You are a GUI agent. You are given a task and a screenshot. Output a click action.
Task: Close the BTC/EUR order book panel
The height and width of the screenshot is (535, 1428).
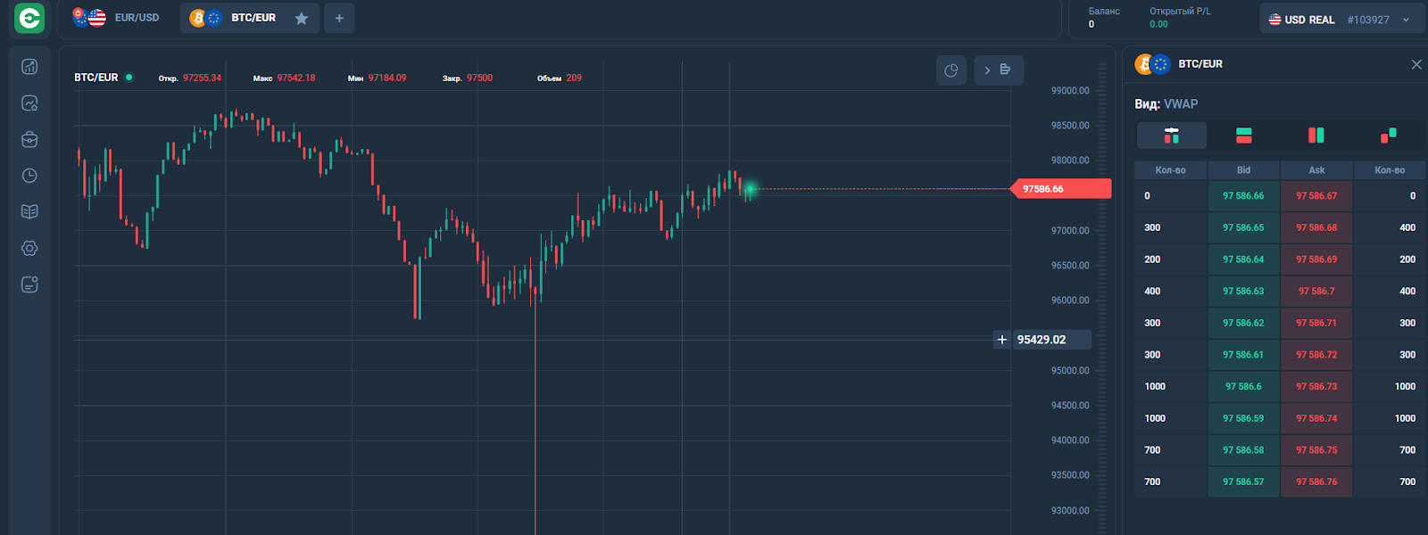1416,64
